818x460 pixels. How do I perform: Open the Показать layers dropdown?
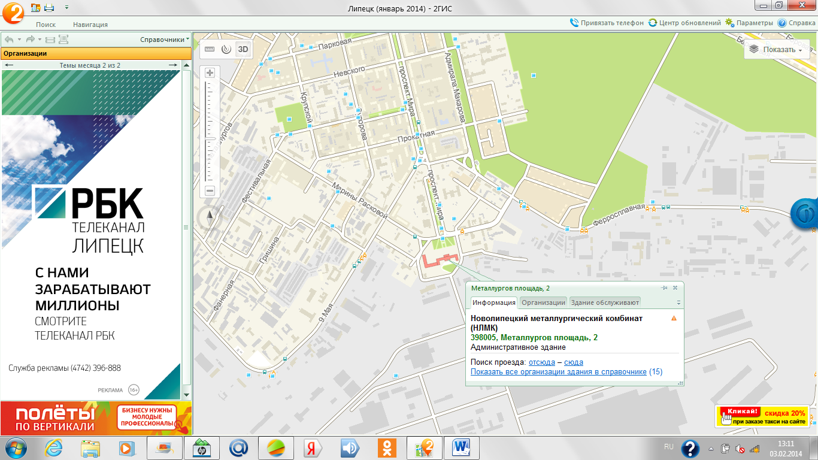pyautogui.click(x=776, y=50)
